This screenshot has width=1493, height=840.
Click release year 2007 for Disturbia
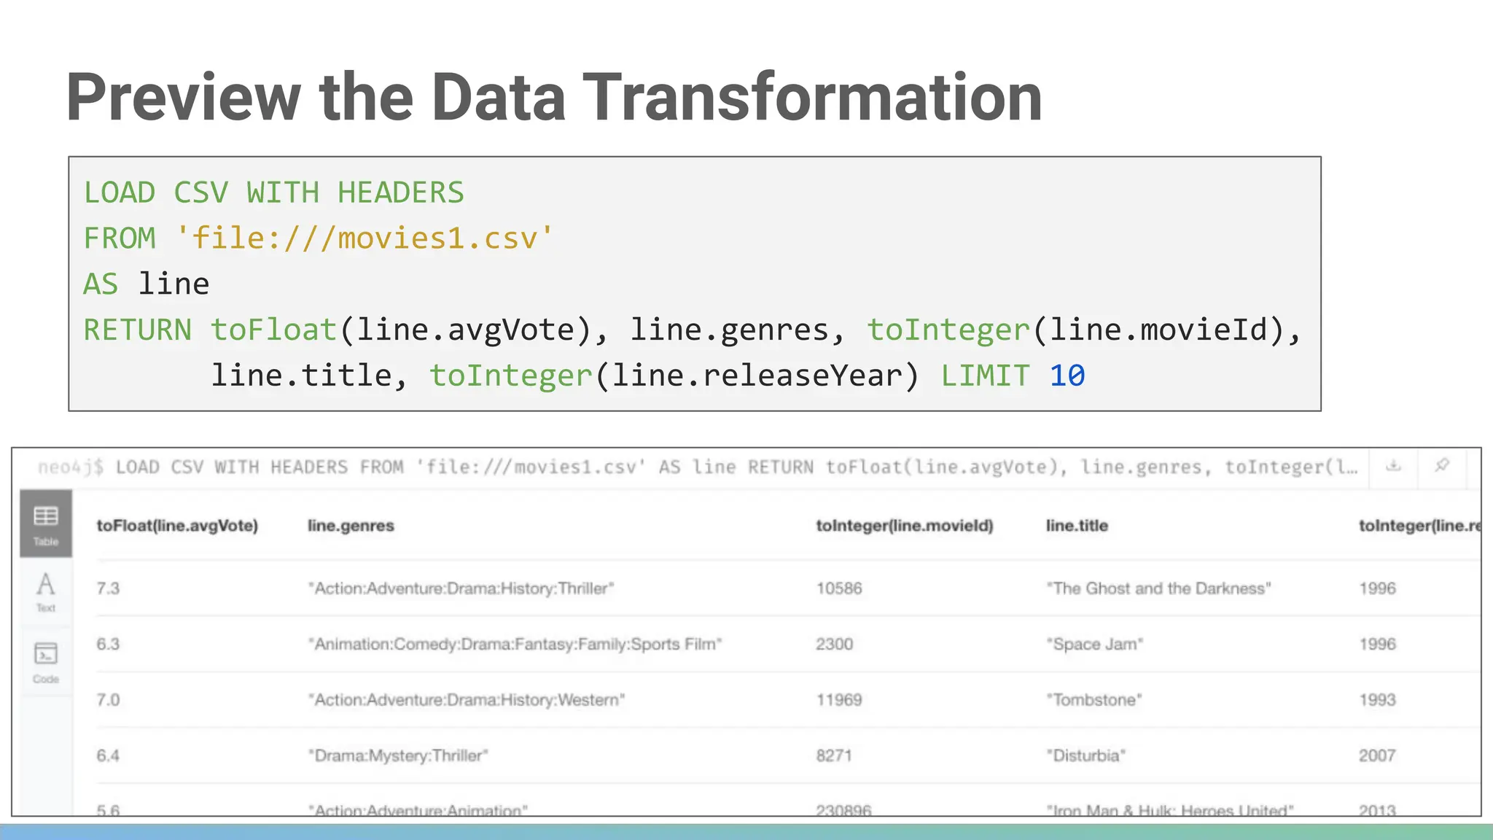(x=1377, y=755)
